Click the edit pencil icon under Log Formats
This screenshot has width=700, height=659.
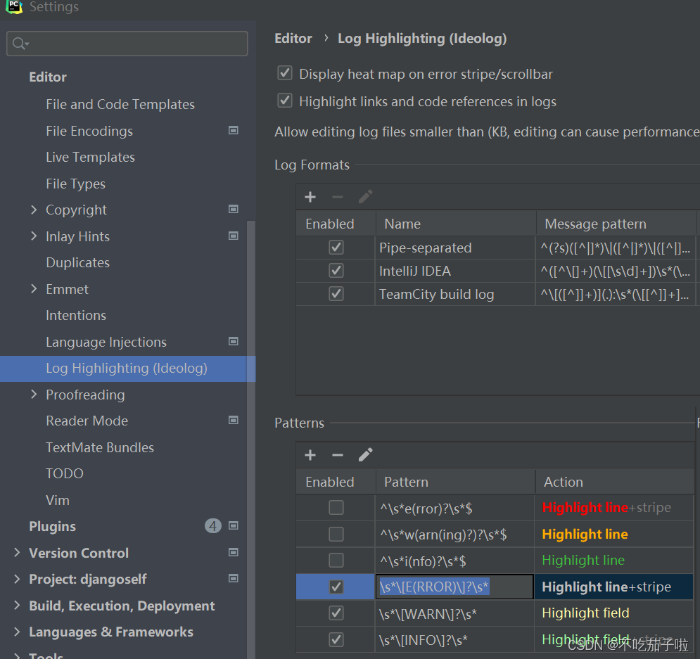click(x=365, y=197)
